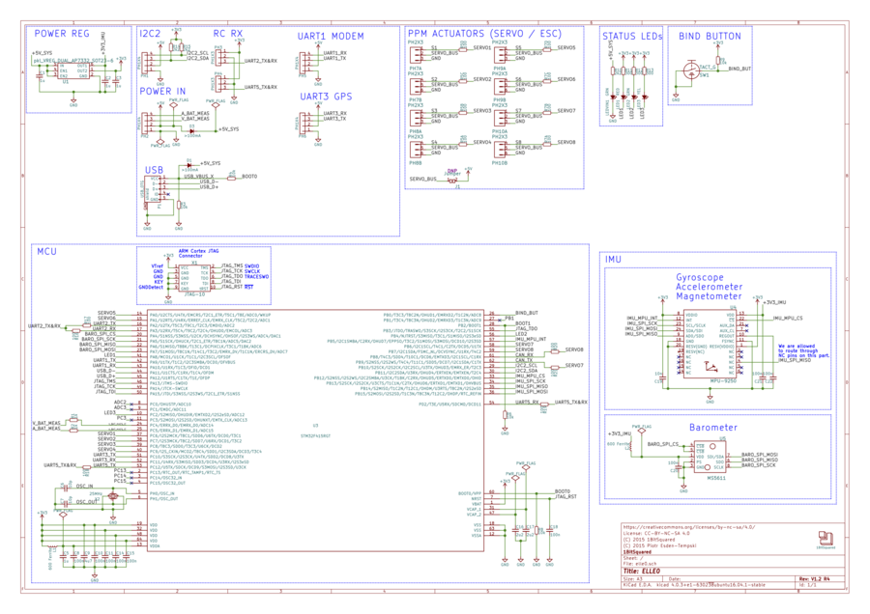Click the (C) 2015 Piotr Esden-Tempski line

coord(659,545)
